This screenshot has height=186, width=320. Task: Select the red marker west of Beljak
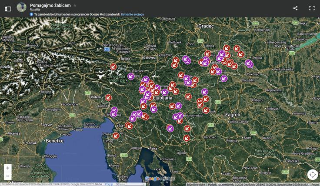coord(113,66)
